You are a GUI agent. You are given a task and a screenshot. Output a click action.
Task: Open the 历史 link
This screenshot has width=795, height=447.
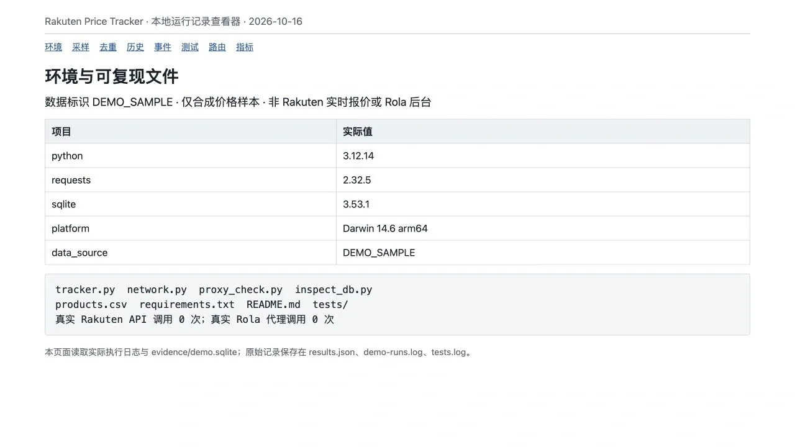[x=135, y=47]
